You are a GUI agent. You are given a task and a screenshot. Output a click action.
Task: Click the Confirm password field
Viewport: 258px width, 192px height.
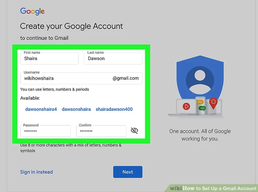(x=101, y=131)
